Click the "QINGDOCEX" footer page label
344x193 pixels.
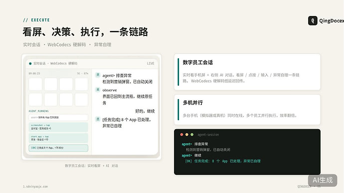click(x=304, y=187)
